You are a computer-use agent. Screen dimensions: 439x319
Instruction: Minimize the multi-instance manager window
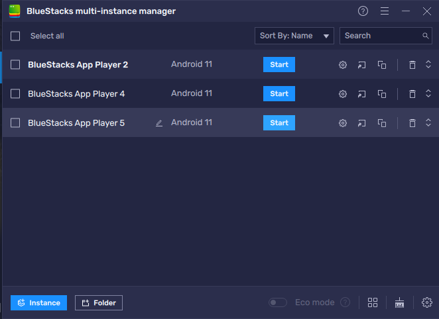point(406,11)
